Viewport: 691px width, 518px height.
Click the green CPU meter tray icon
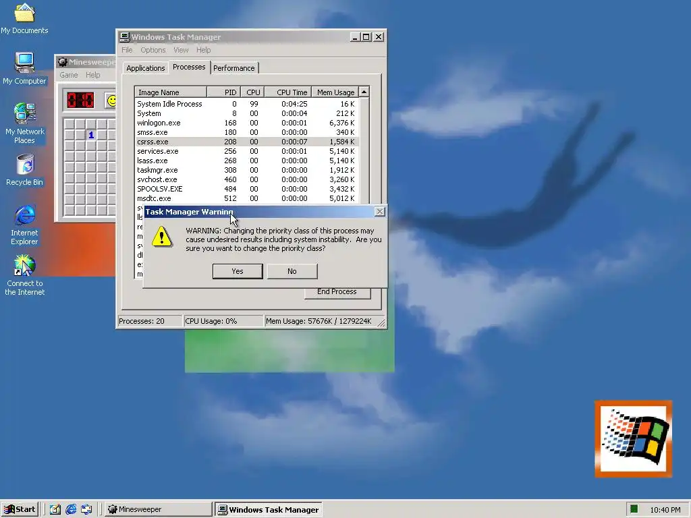(x=634, y=509)
